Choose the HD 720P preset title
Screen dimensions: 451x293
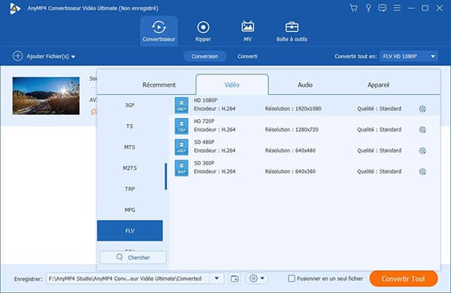(x=204, y=122)
